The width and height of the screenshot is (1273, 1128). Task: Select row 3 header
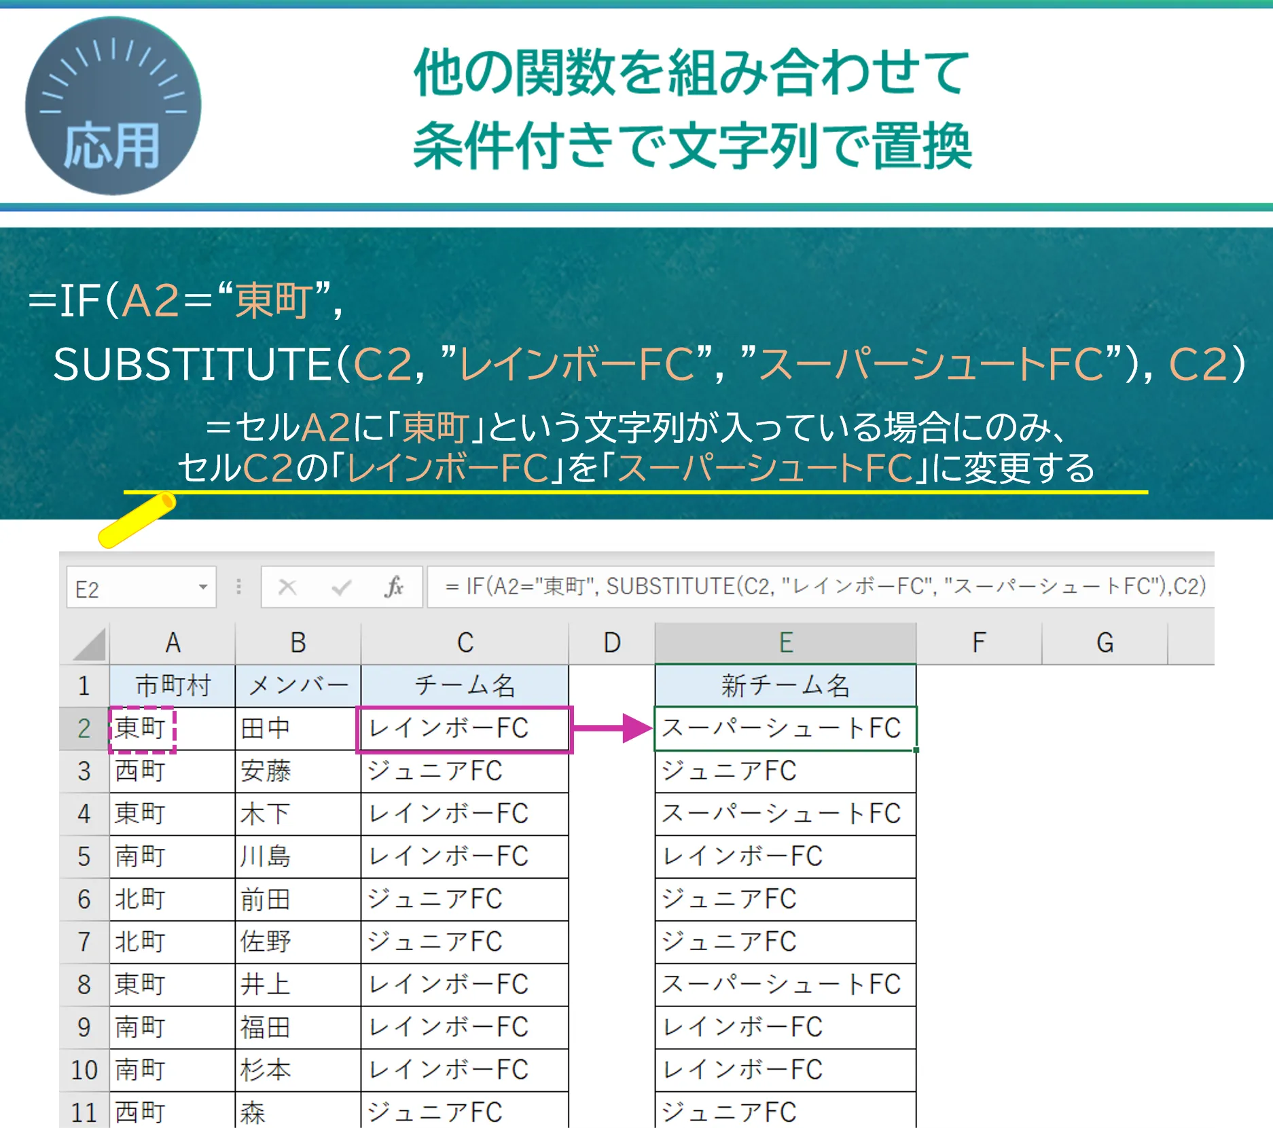click(84, 771)
